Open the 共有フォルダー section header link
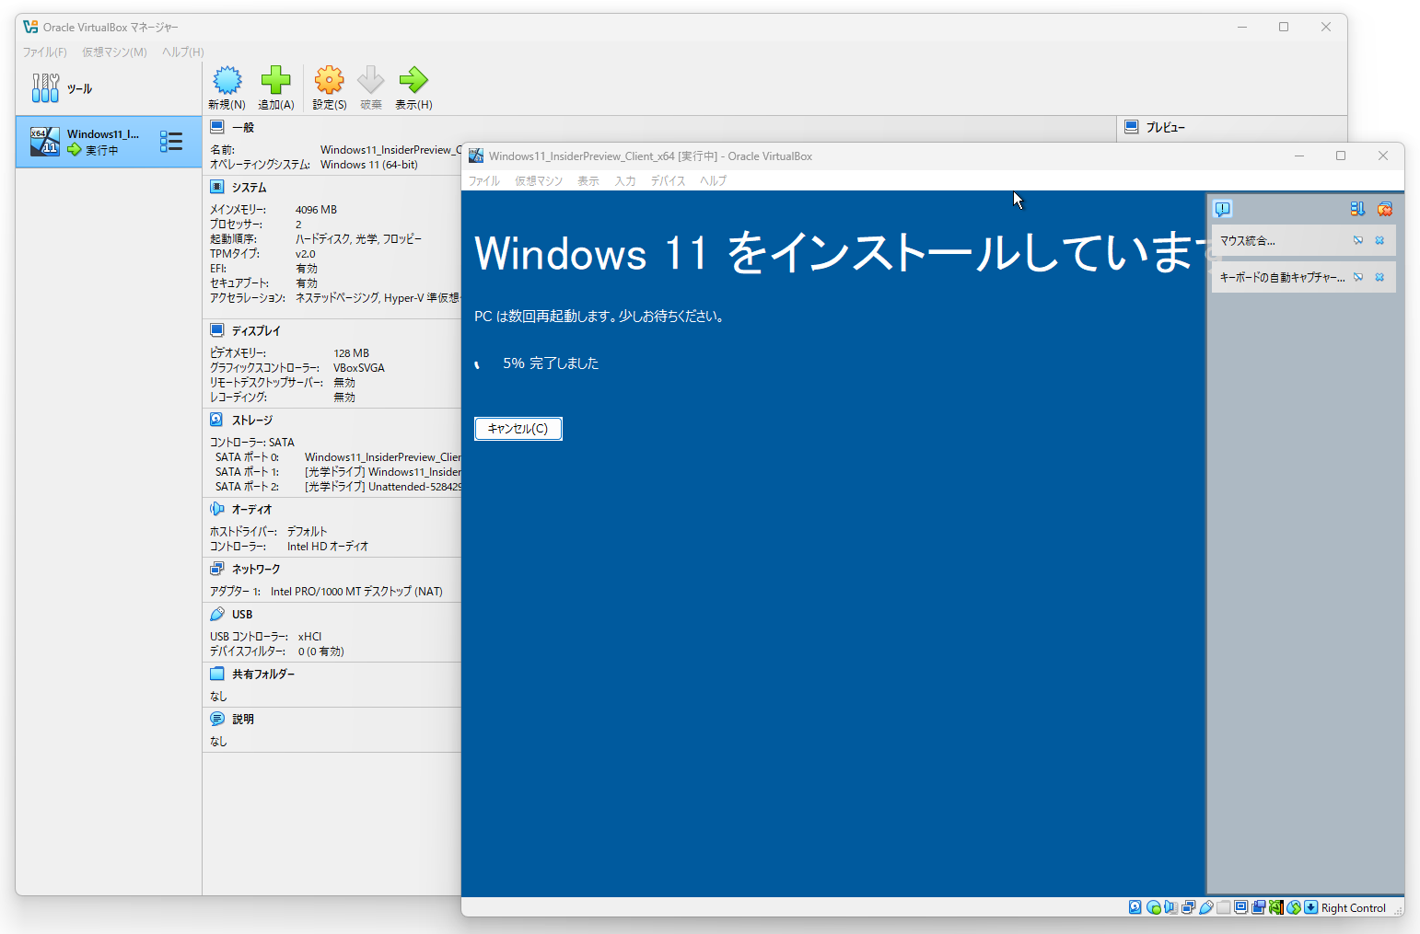Screen dimensions: 1420x934 tap(263, 675)
